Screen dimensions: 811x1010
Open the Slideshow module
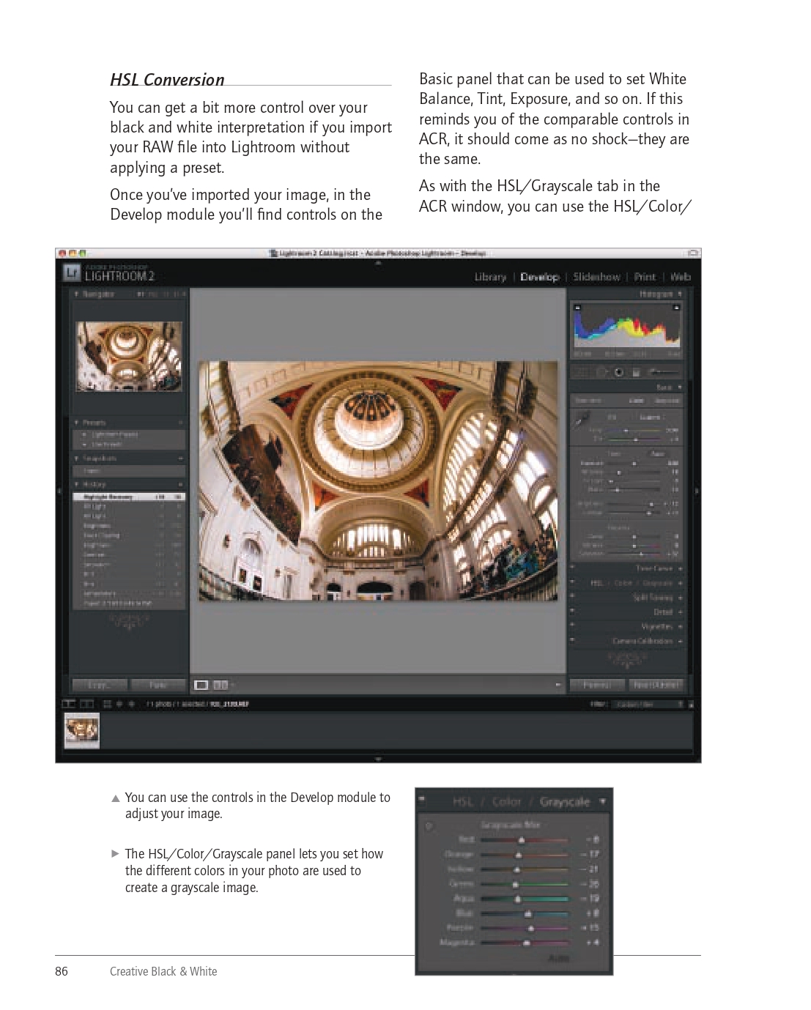[596, 277]
